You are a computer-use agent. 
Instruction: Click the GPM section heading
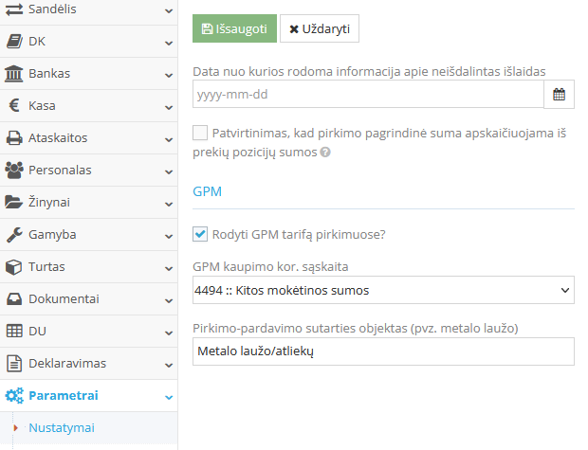click(x=207, y=191)
